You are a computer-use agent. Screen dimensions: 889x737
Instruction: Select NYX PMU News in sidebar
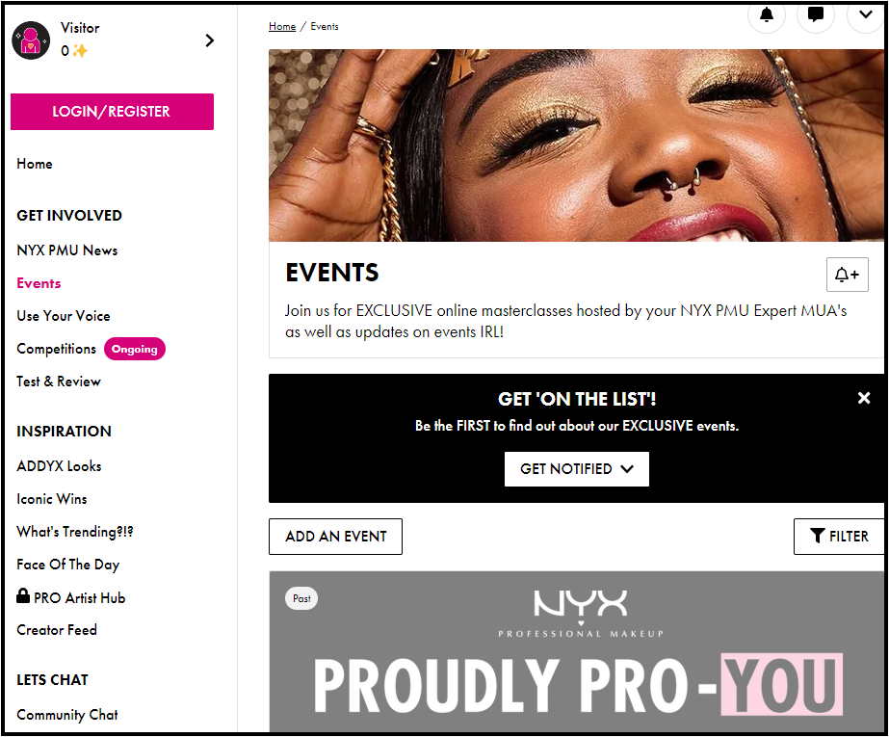click(66, 250)
